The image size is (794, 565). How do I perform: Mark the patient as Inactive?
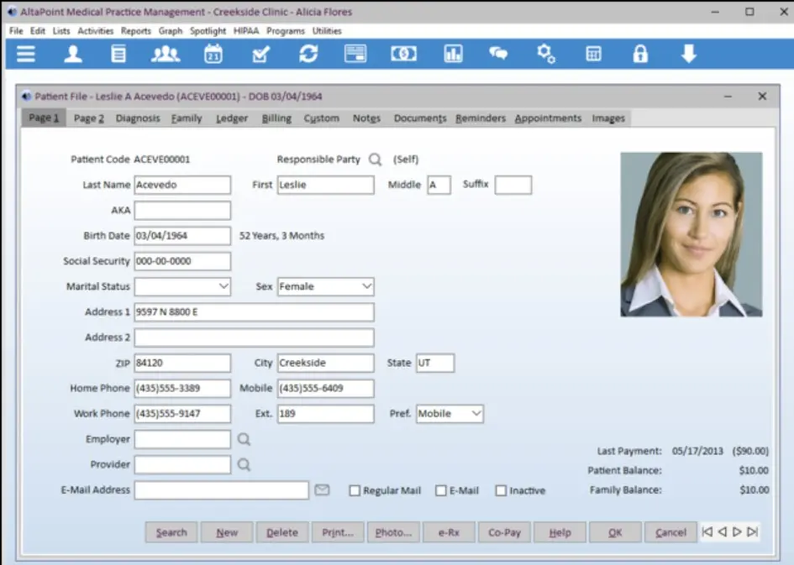pos(501,490)
